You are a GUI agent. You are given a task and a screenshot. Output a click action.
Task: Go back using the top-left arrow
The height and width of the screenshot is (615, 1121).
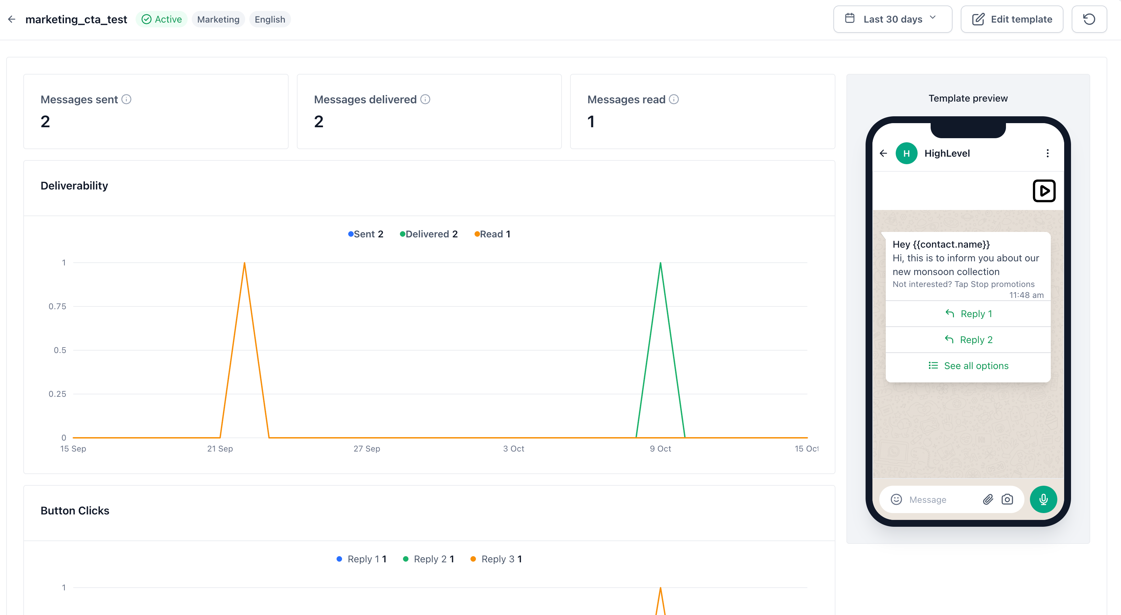12,19
